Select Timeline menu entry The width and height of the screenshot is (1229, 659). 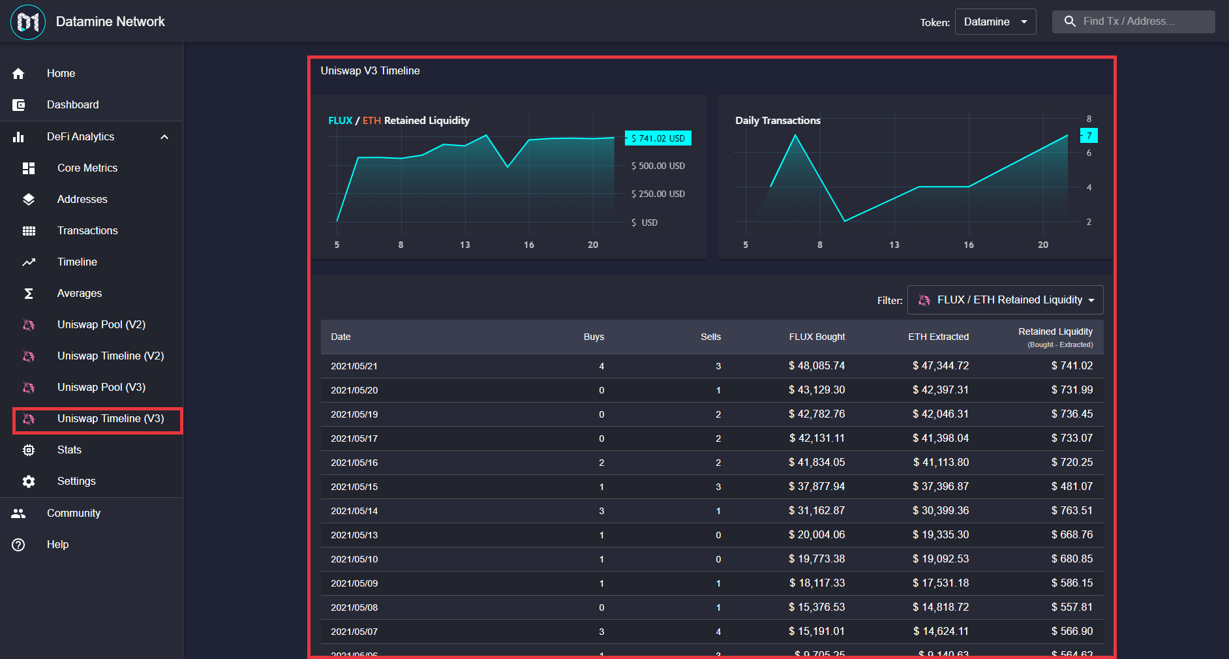pos(91,262)
